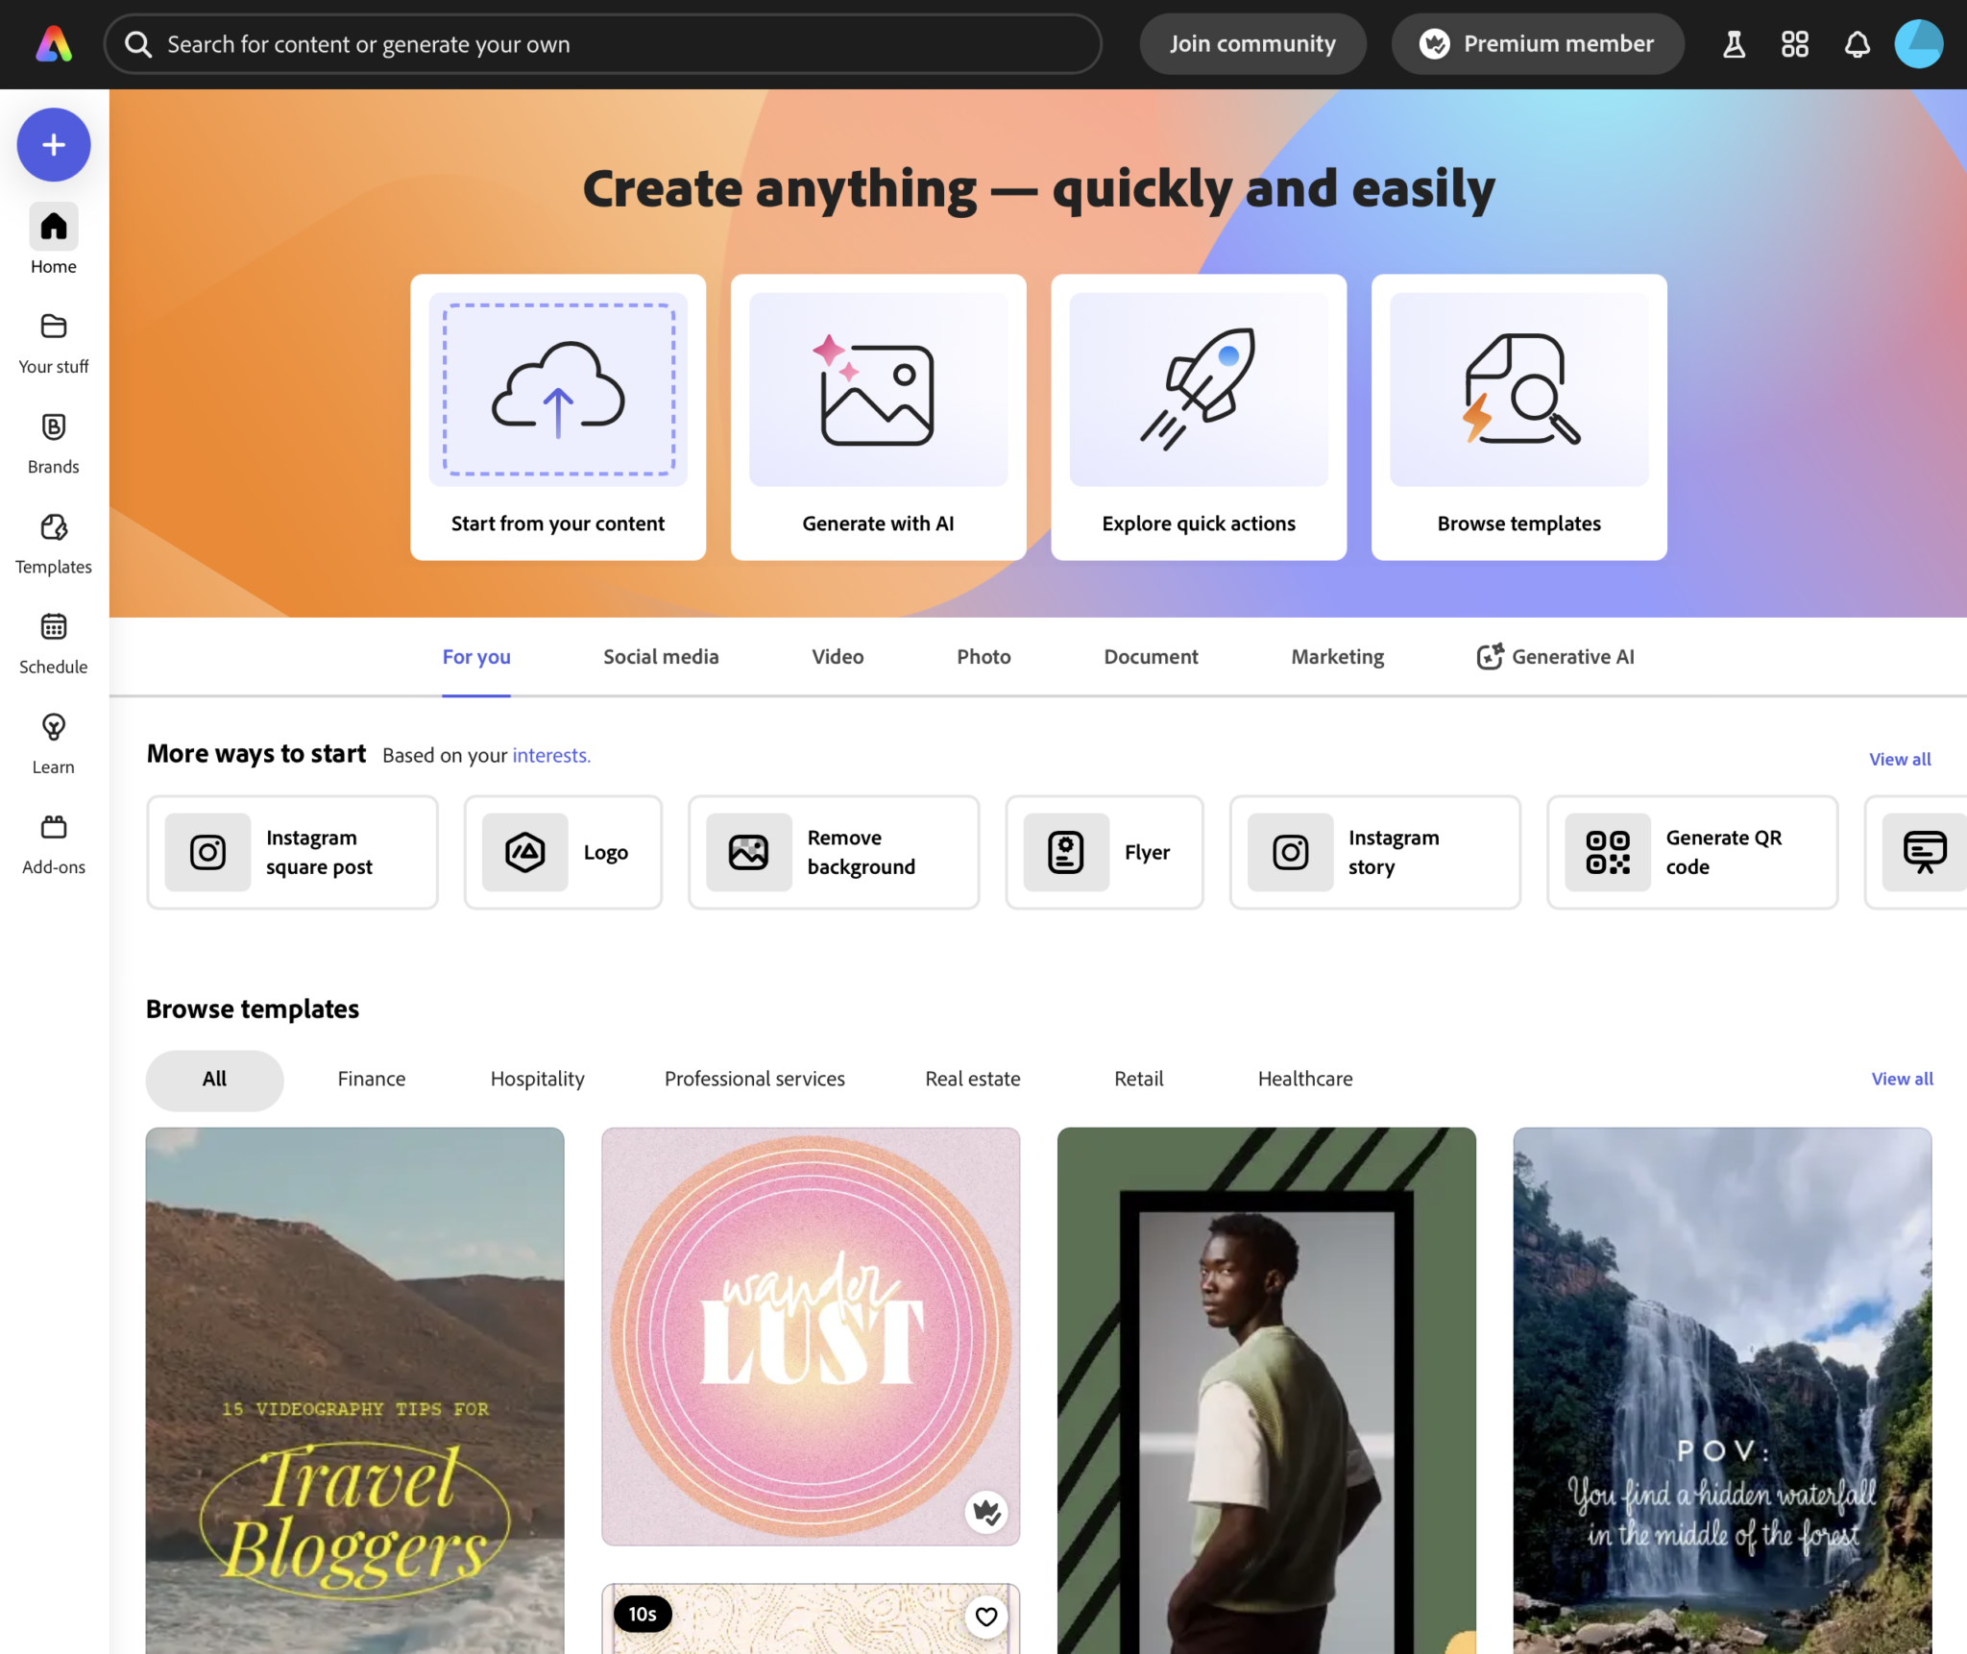This screenshot has width=1967, height=1654.
Task: Open Brands in the sidebar
Action: [x=54, y=445]
